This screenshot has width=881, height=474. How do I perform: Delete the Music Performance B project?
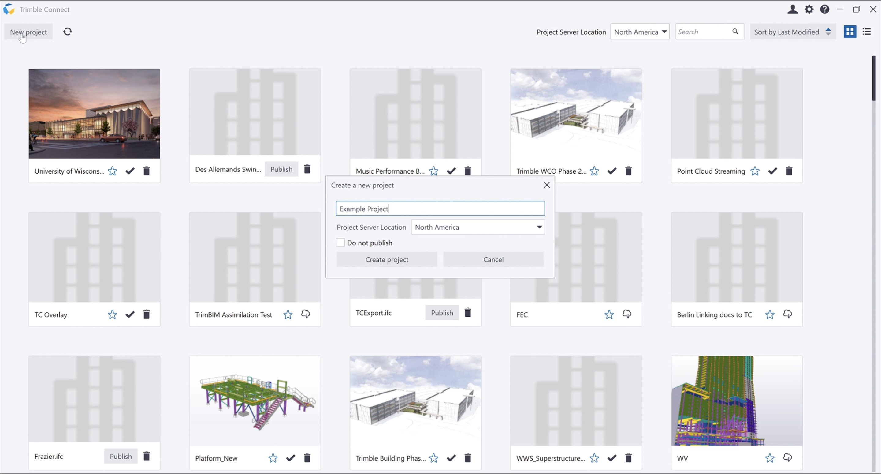click(468, 171)
